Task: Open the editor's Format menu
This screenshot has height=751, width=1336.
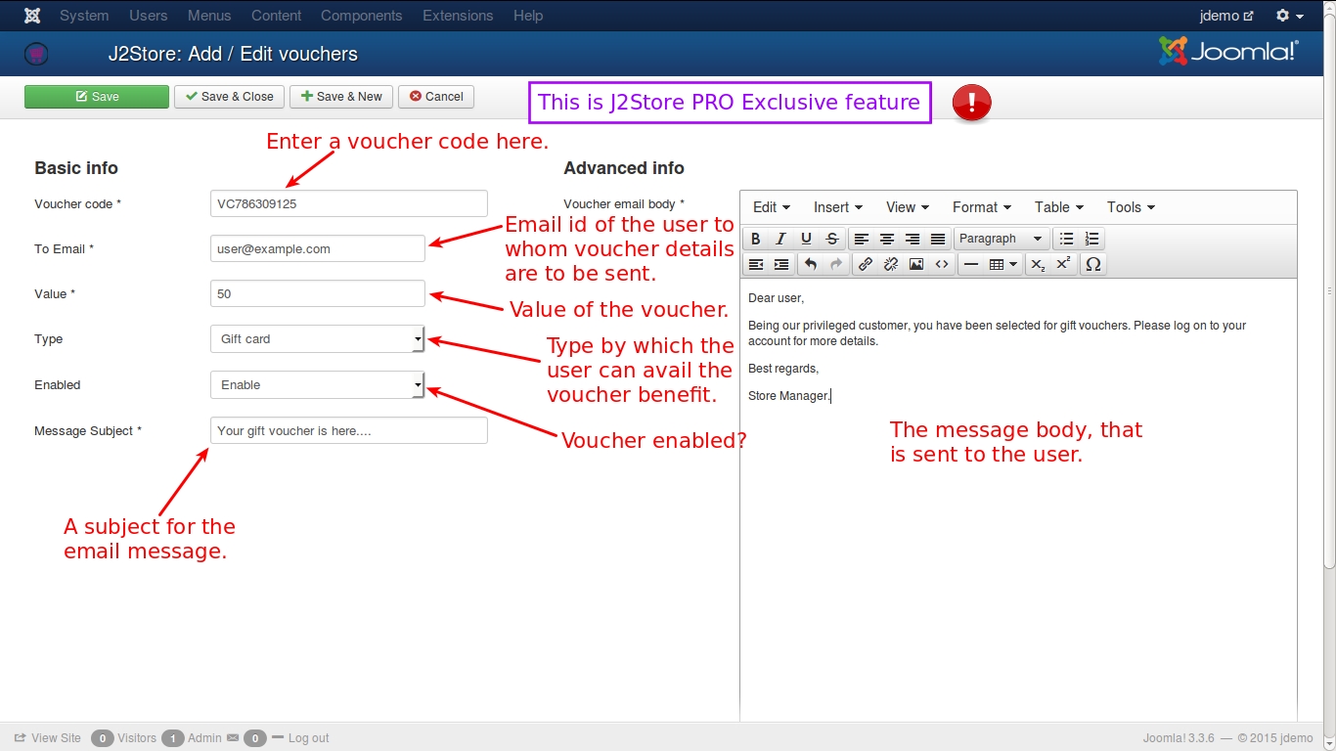Action: pos(981,207)
